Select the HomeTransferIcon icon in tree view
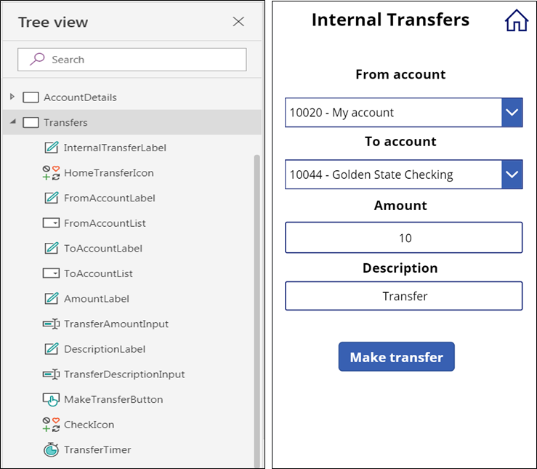Screen dimensions: 537x469 [52, 173]
